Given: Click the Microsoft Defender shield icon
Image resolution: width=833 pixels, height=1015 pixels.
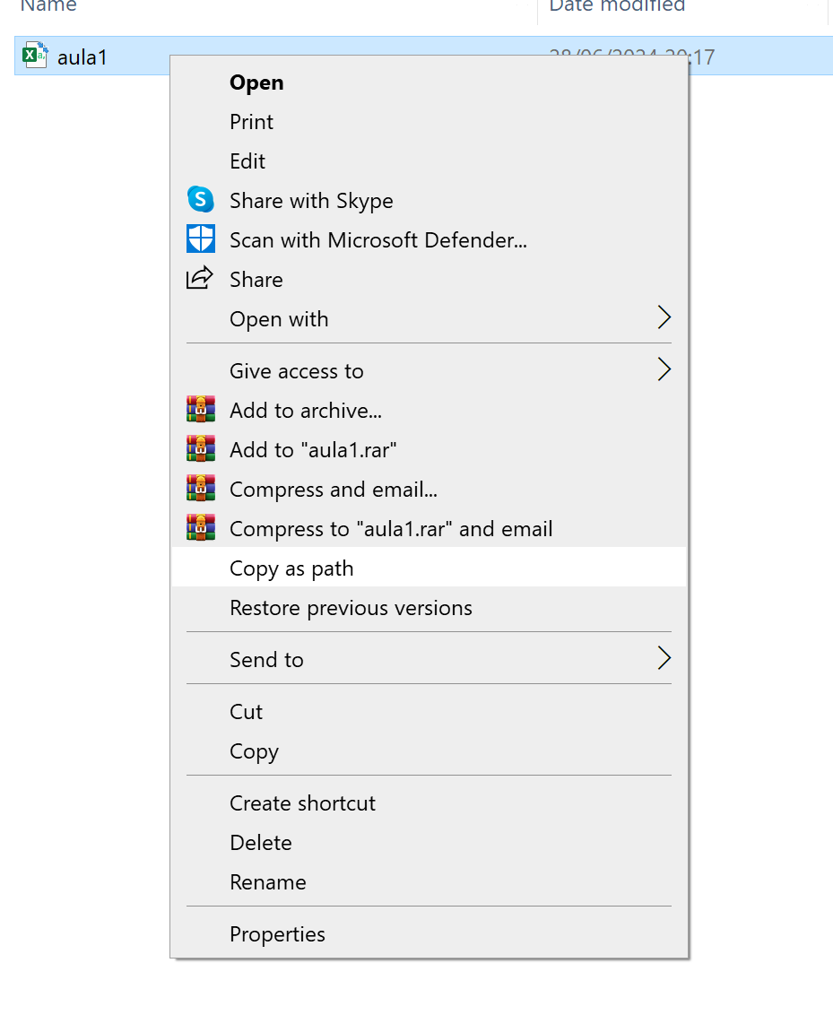Looking at the screenshot, I should 200,239.
